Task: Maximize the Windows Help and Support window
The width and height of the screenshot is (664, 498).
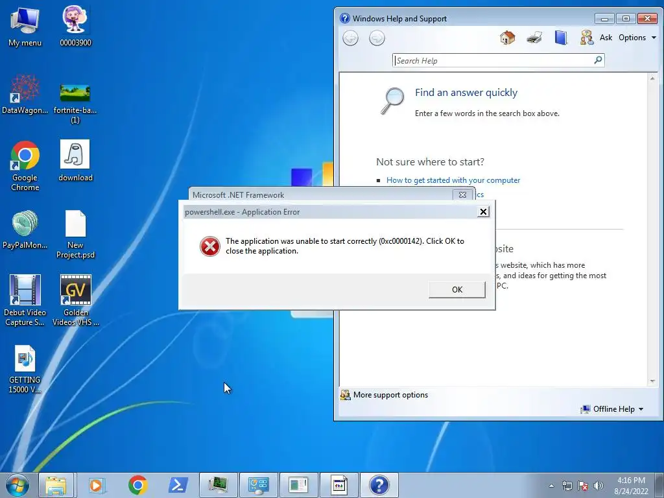Action: (x=626, y=19)
